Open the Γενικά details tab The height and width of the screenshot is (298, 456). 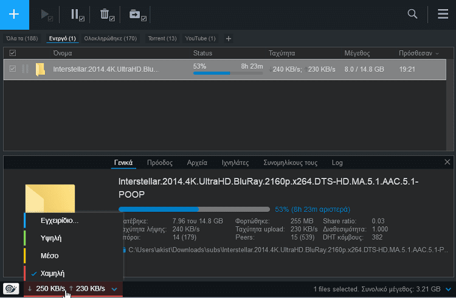click(123, 163)
